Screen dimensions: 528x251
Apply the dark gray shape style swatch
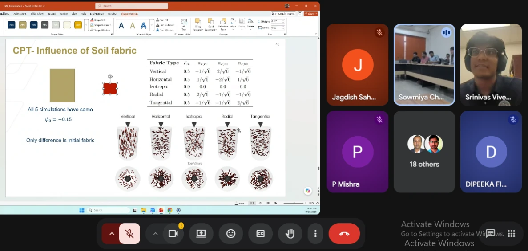(x=45, y=25)
